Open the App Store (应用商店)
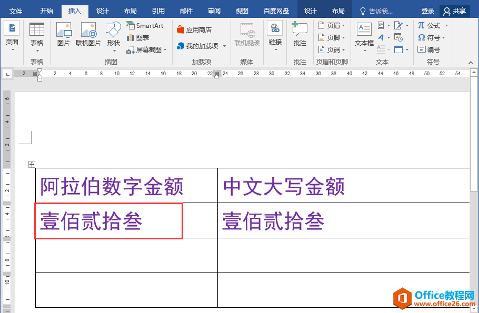This screenshot has width=479, height=313. [194, 30]
